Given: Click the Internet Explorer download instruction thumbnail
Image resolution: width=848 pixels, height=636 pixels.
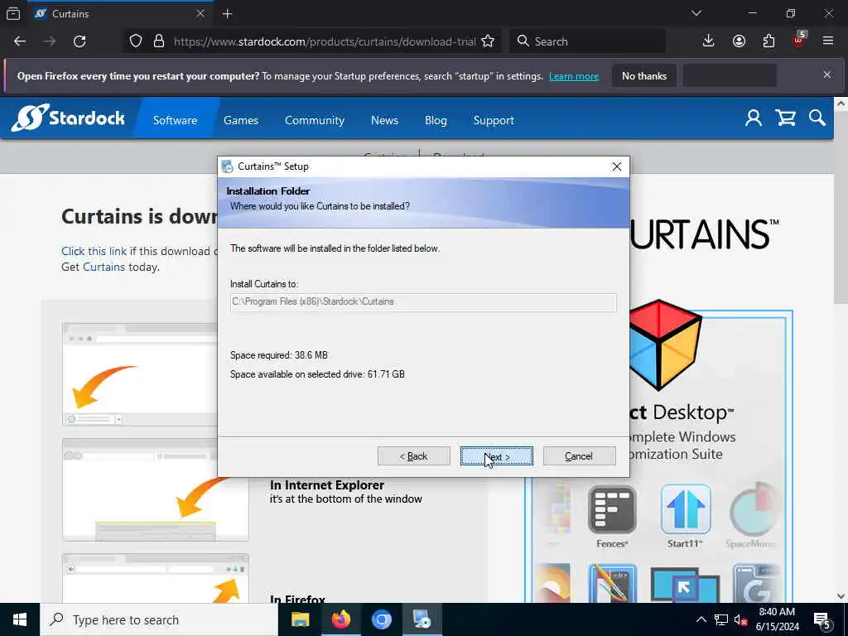Looking at the screenshot, I should click(x=155, y=490).
